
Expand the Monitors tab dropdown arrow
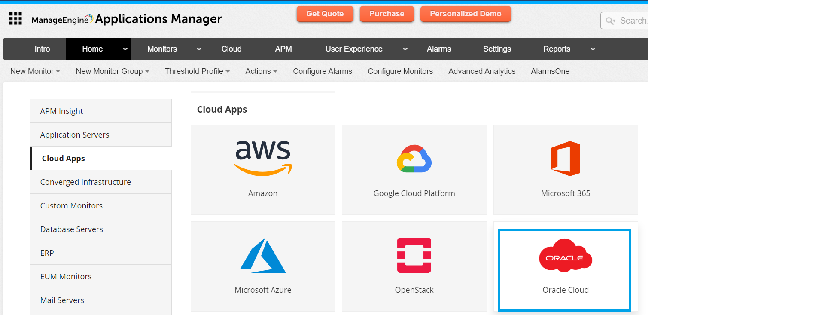tap(199, 49)
